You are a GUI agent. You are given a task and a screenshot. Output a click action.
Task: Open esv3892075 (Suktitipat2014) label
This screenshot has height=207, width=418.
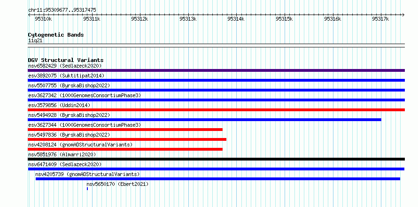[66, 76]
